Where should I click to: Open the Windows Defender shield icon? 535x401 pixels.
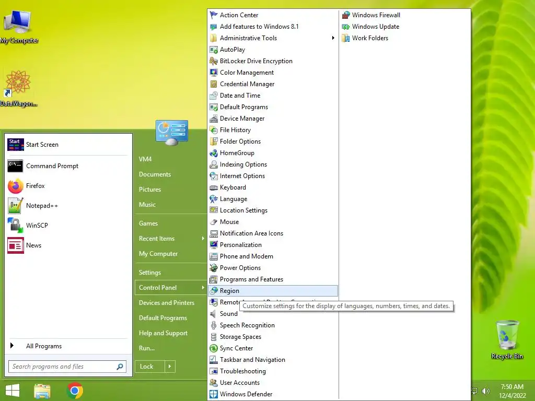214,394
